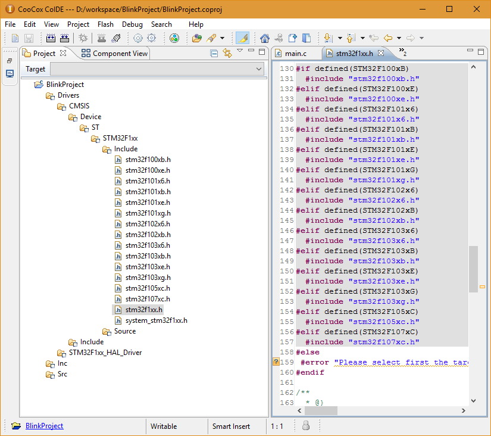Show the hidden editor tabs list

click(x=403, y=52)
